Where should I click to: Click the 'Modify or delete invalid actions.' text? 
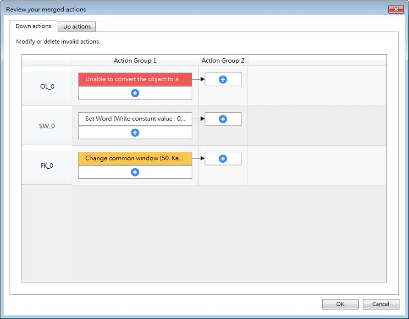[58, 42]
